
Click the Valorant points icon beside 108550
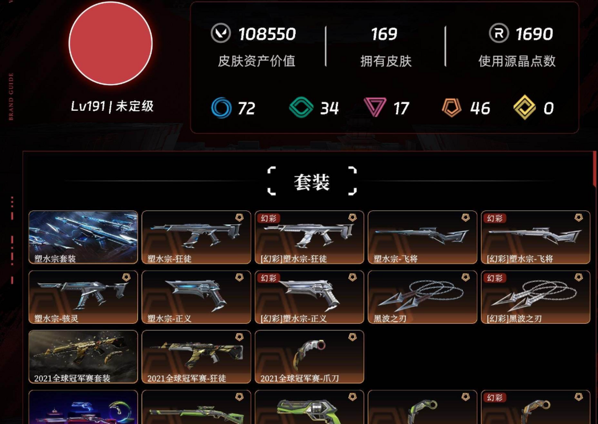[221, 33]
